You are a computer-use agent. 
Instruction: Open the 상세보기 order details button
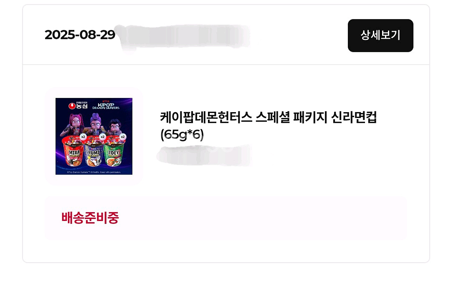[x=380, y=35]
